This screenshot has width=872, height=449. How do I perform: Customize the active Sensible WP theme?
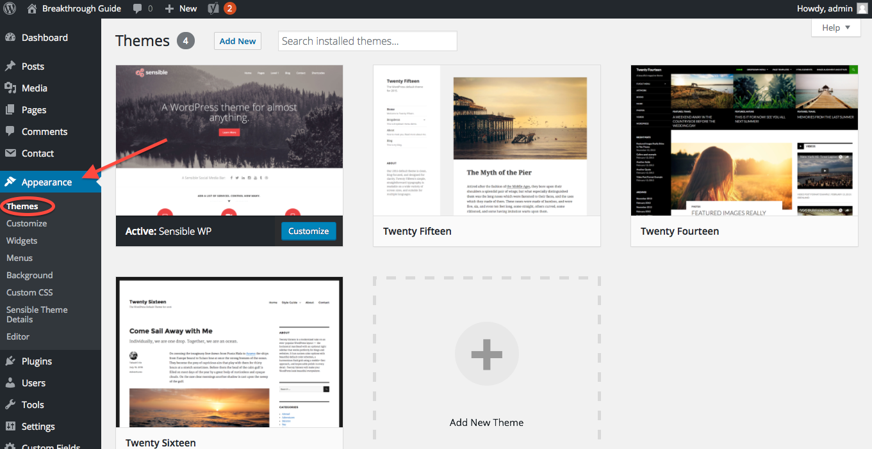[x=308, y=231]
